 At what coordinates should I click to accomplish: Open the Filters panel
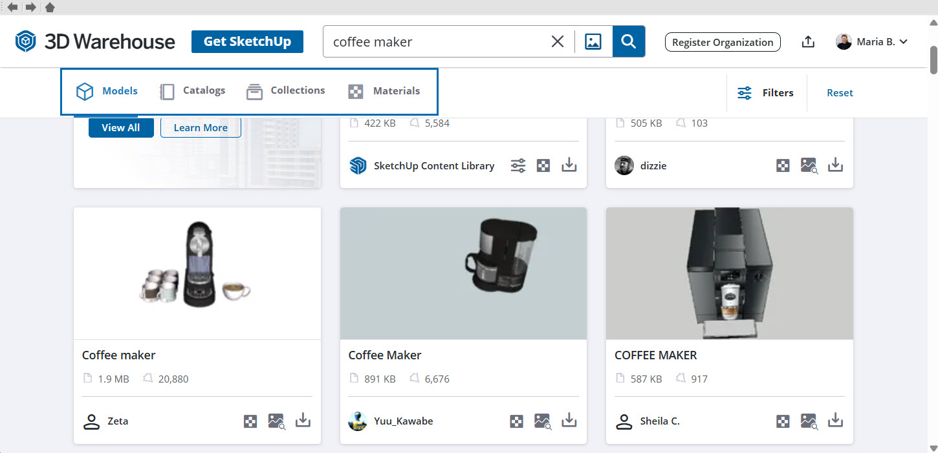[x=765, y=93]
